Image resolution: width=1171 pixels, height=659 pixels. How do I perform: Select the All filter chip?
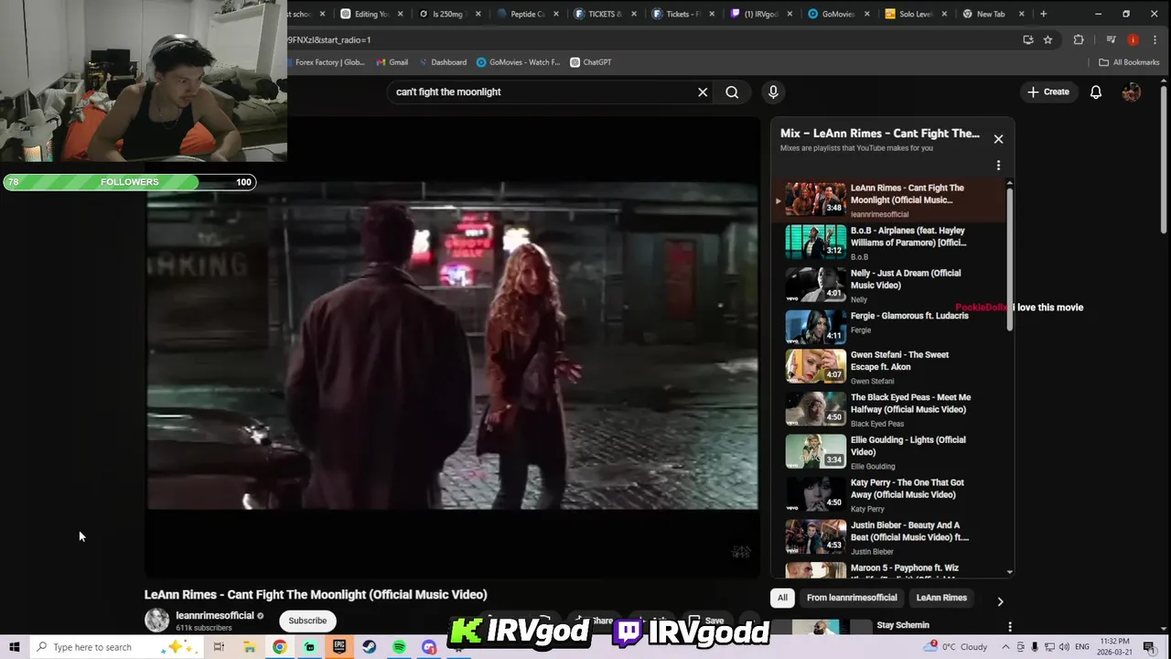point(782,598)
